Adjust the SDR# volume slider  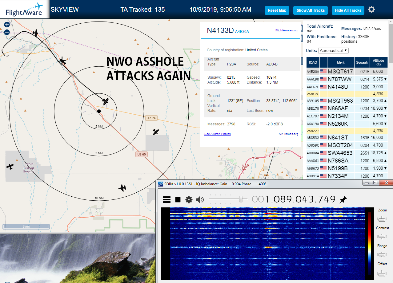point(241,199)
